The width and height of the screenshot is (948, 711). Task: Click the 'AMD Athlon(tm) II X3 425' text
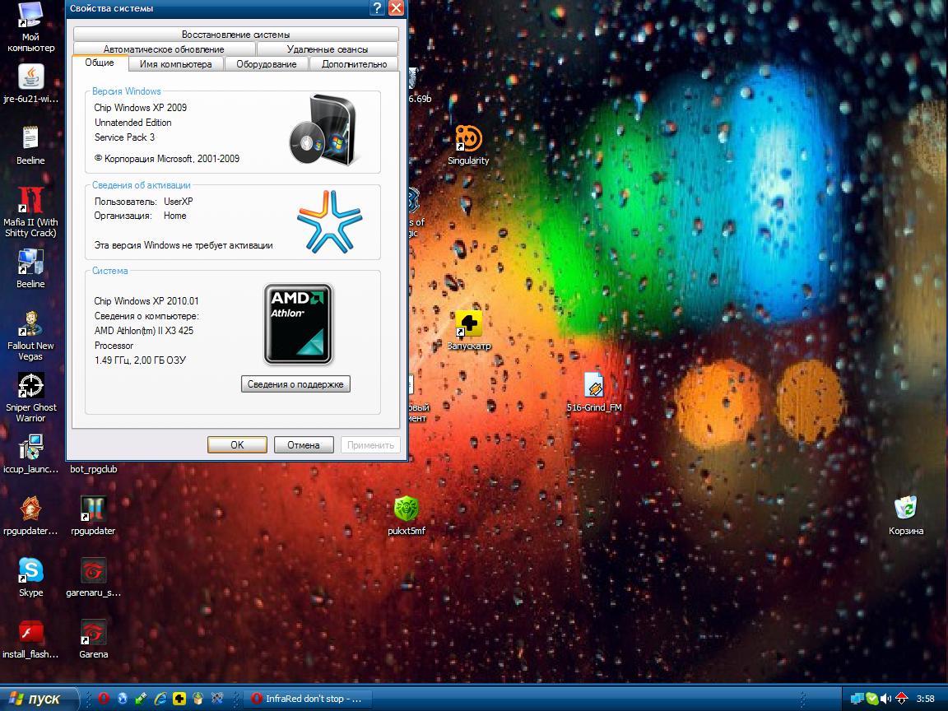[x=144, y=330]
